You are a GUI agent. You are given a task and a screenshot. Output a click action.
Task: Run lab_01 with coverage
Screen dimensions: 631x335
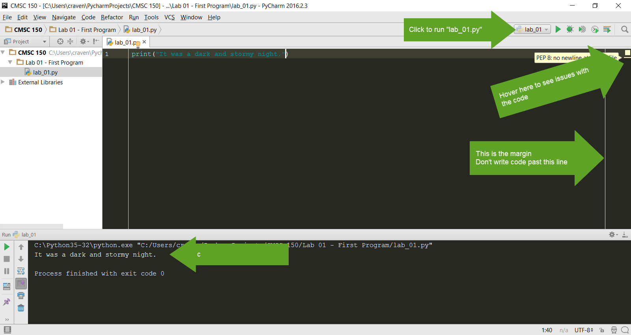click(582, 29)
